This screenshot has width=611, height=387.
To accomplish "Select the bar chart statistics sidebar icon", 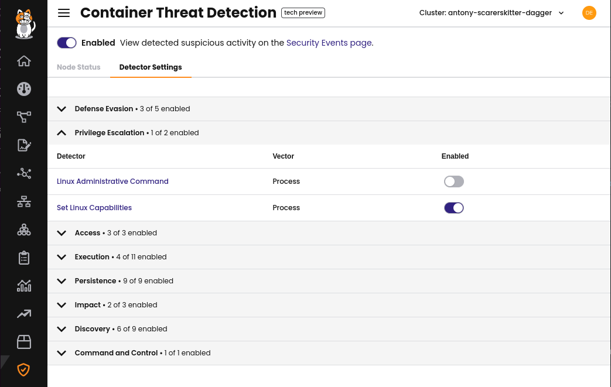I will [23, 285].
